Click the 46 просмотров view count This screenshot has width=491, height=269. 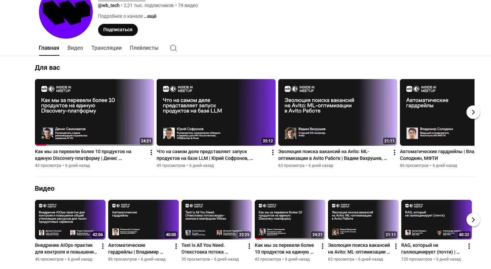49,259
